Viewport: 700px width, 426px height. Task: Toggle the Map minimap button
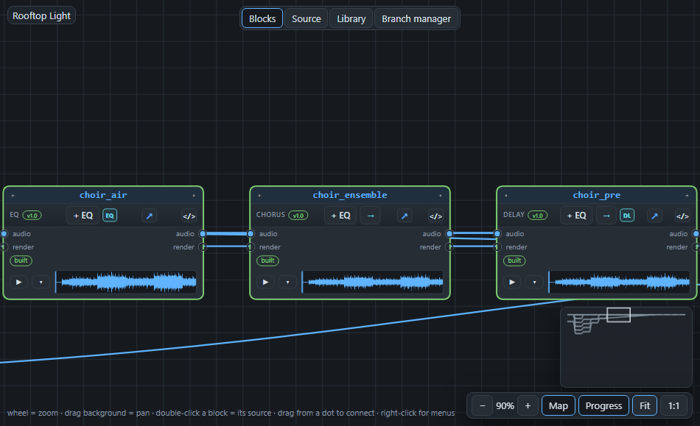(558, 405)
